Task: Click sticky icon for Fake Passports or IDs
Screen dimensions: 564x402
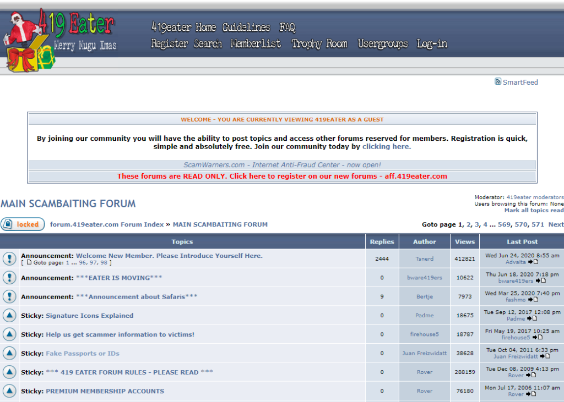Action: 9,354
